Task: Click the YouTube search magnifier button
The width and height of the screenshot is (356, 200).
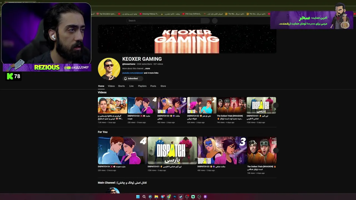Action: tap(205, 21)
